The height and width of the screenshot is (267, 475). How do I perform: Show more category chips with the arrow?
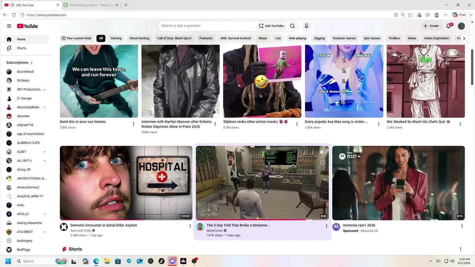464,38
